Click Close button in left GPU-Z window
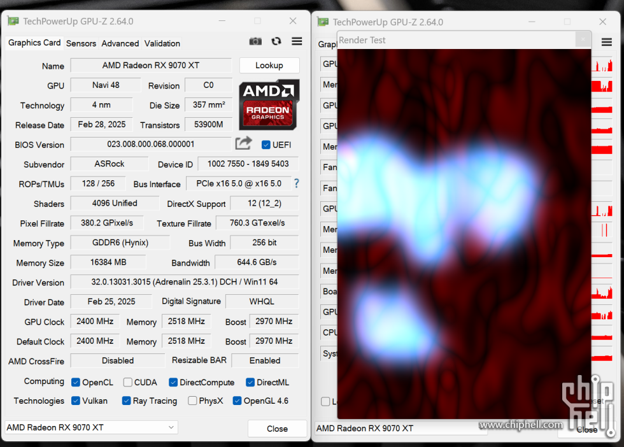Screen dimensions: 624x447 coord(278,429)
